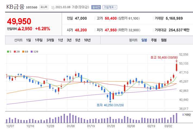Viewport: 193px width, 131px height.
Task: Click the 선차트 label
Action: (x=18, y=40)
